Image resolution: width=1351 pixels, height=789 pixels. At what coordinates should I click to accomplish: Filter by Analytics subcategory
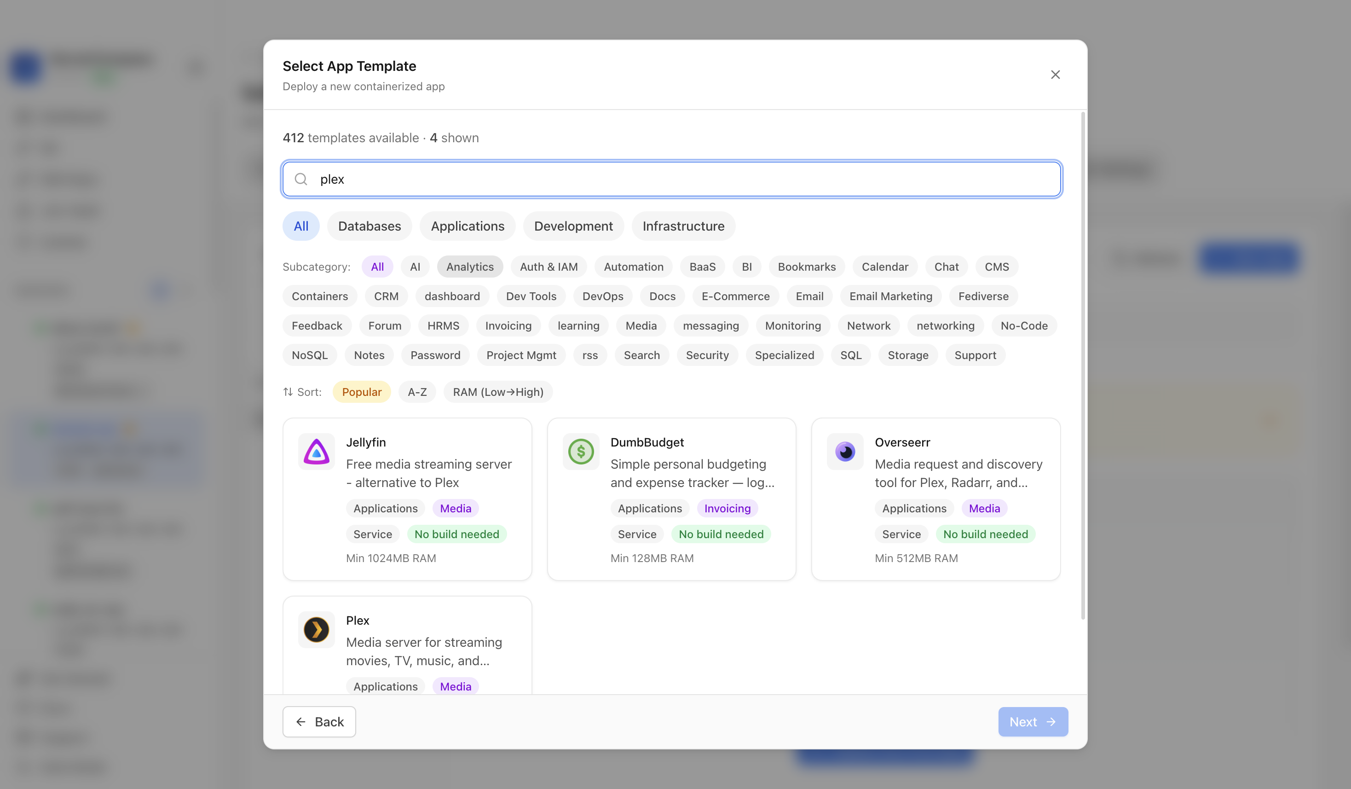(470, 267)
